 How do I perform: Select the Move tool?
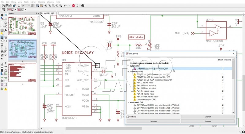coord(2,23)
